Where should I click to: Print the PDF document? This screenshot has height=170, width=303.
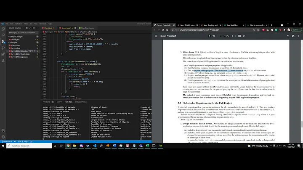[x=293, y=36]
